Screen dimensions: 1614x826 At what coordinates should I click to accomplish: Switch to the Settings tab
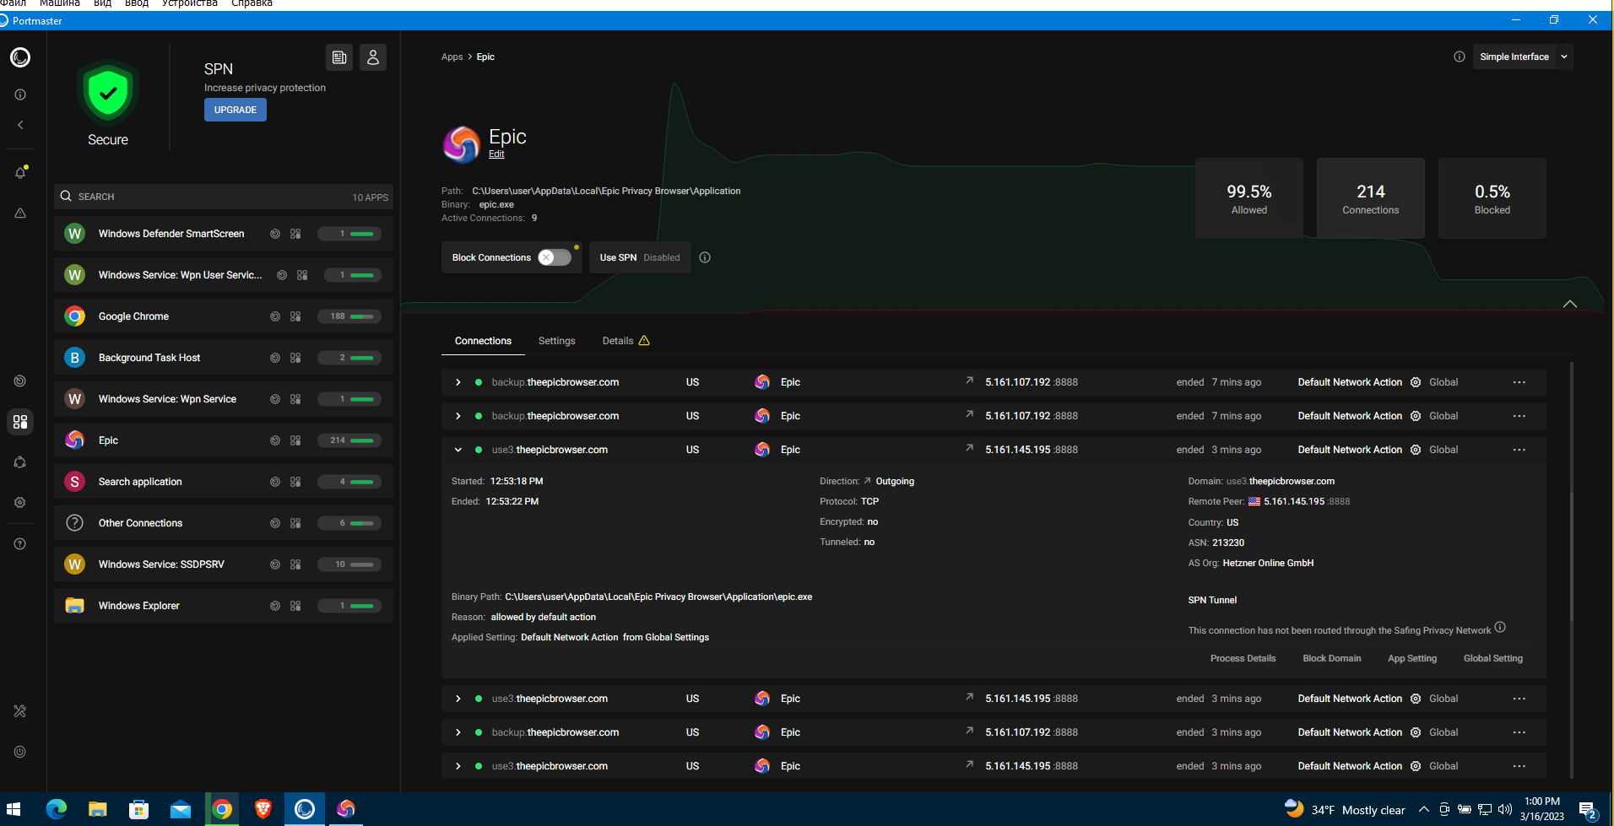(557, 341)
